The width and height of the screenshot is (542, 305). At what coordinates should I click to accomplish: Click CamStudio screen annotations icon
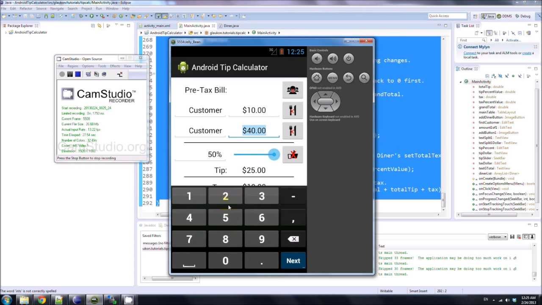point(96,74)
